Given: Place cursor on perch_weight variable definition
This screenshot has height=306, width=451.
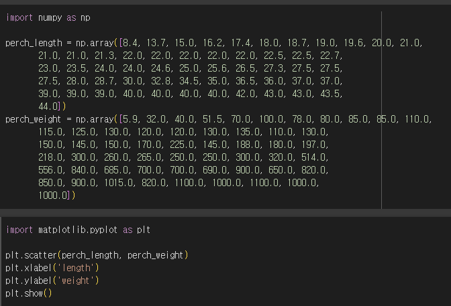Looking at the screenshot, I should click(x=33, y=119).
